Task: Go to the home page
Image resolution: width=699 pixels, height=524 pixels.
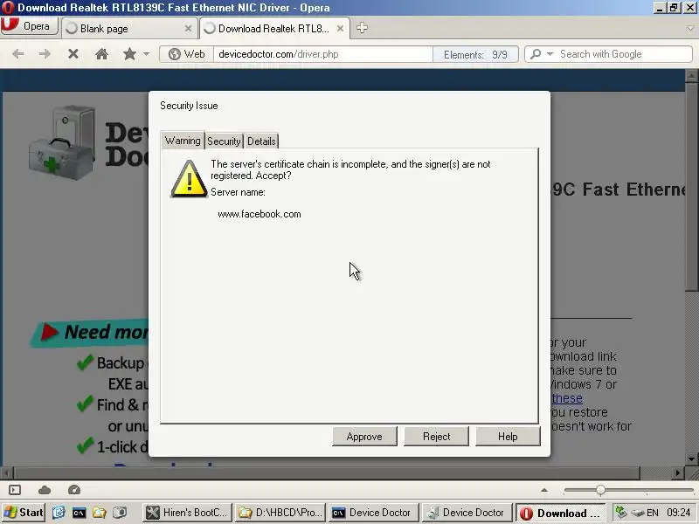Action: (x=101, y=54)
